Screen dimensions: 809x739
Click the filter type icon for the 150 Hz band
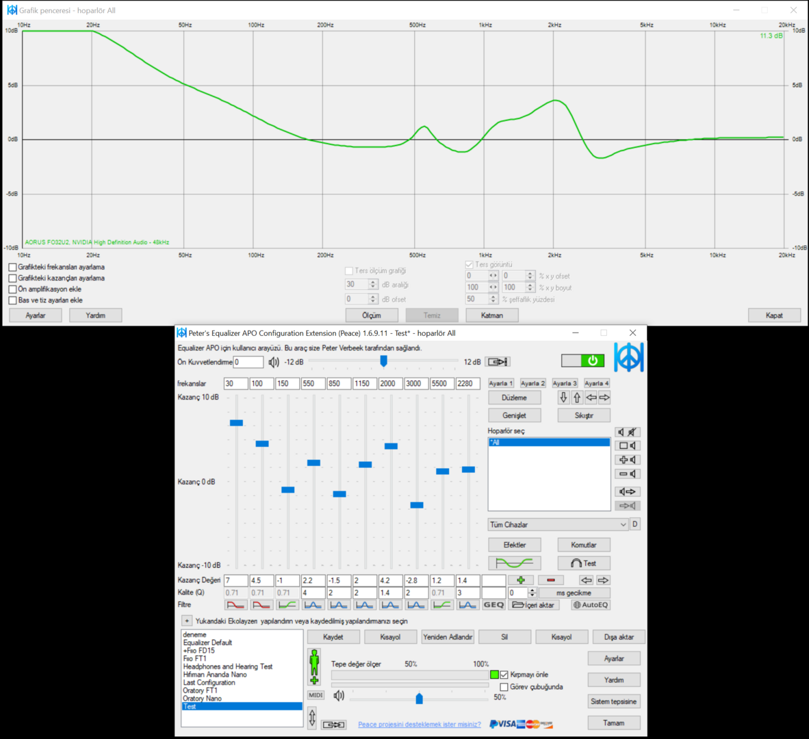click(x=287, y=605)
